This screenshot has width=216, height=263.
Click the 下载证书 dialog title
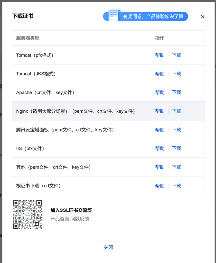pyautogui.click(x=23, y=16)
